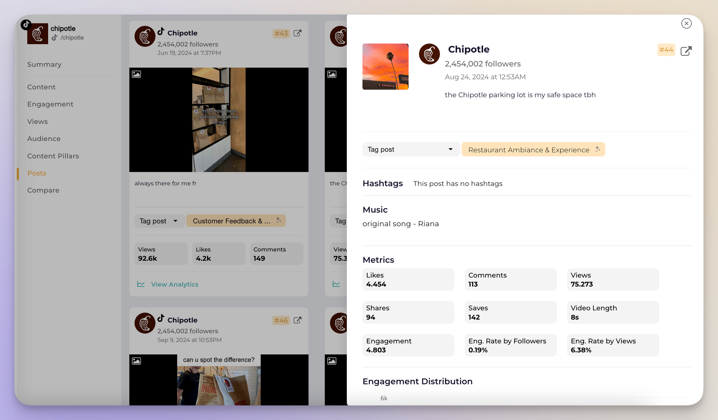The height and width of the screenshot is (420, 718).
Task: Click Customer Feedback tag chip
Action: coord(236,221)
